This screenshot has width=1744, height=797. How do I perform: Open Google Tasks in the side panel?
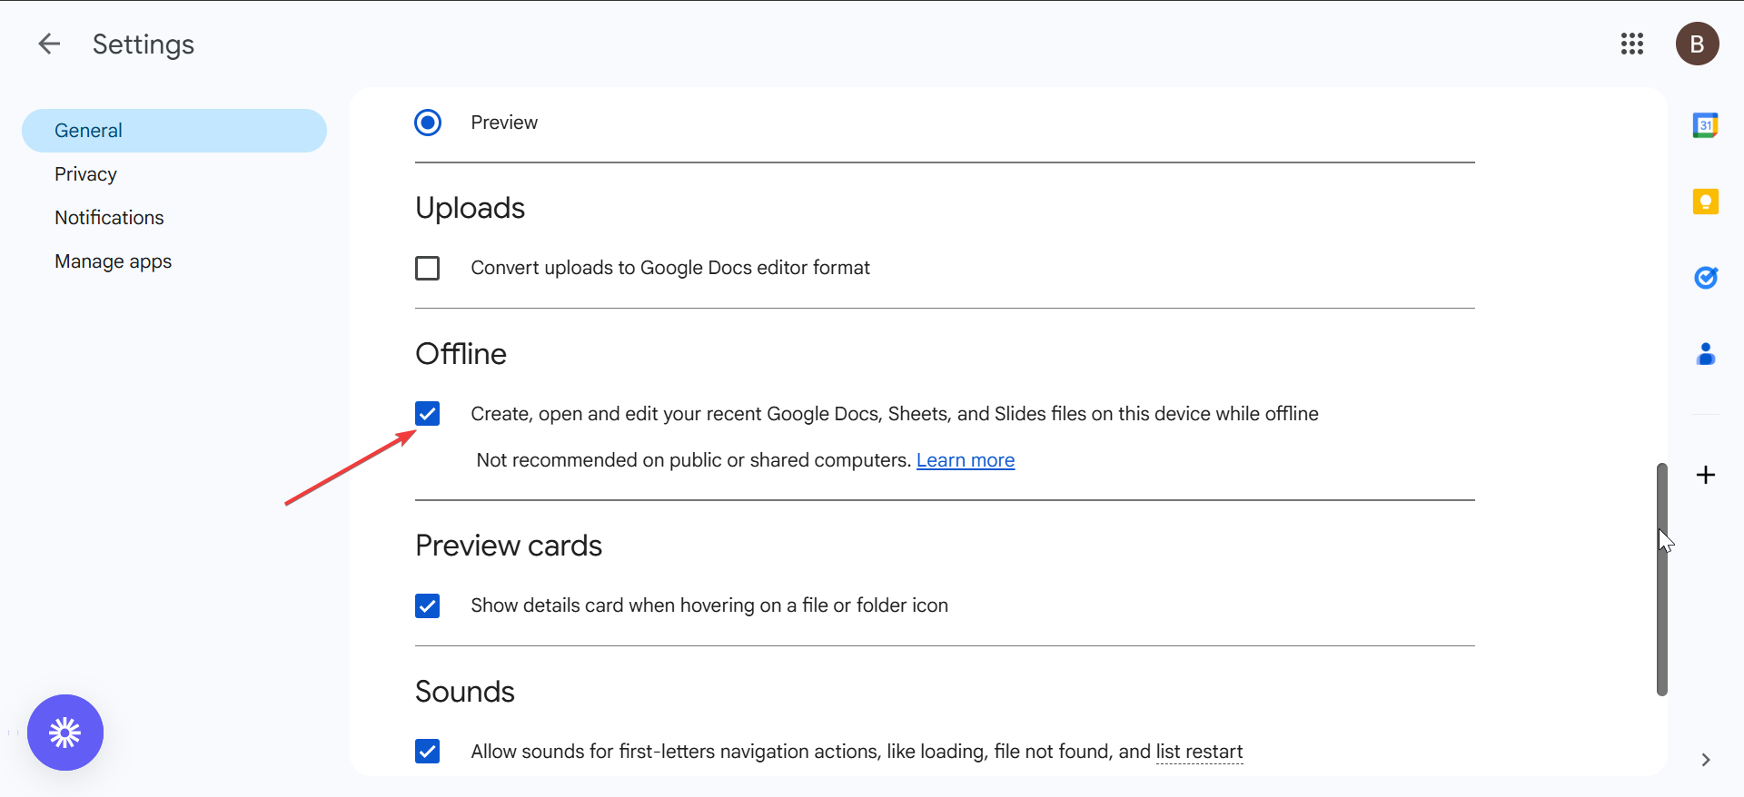pyautogui.click(x=1705, y=278)
